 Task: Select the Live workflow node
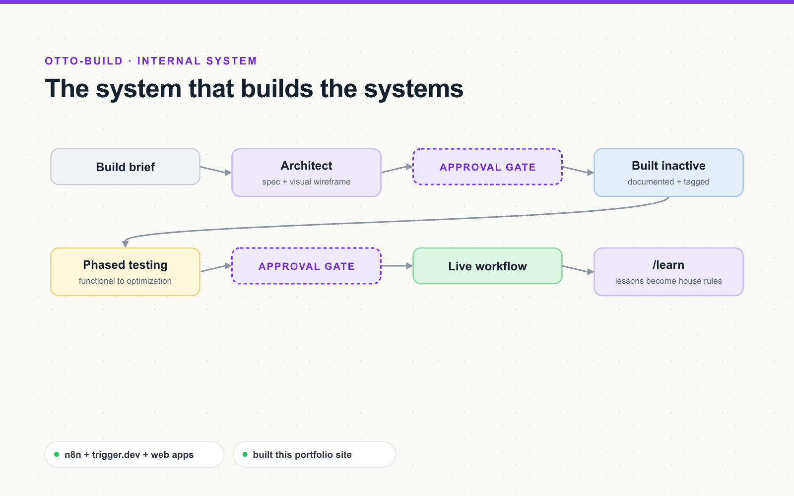(487, 266)
